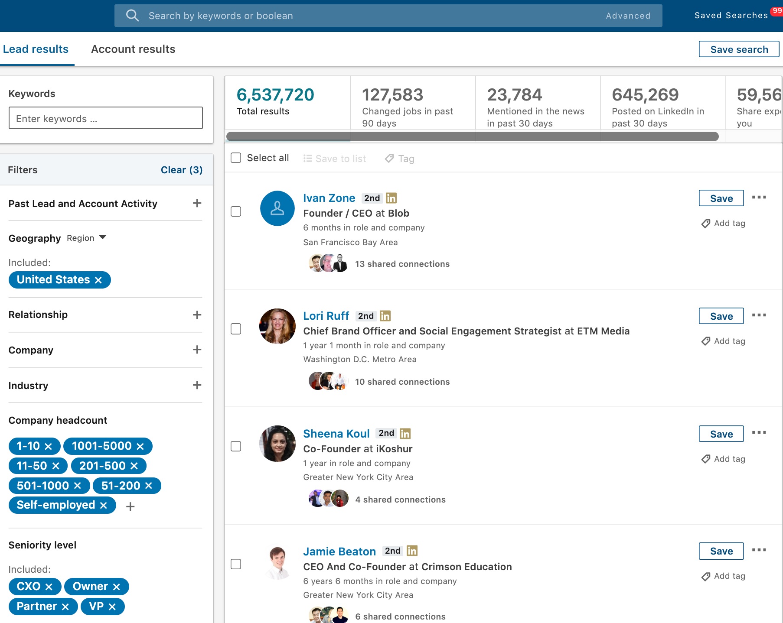
Task: Check the Select all checkbox
Action: 236,158
